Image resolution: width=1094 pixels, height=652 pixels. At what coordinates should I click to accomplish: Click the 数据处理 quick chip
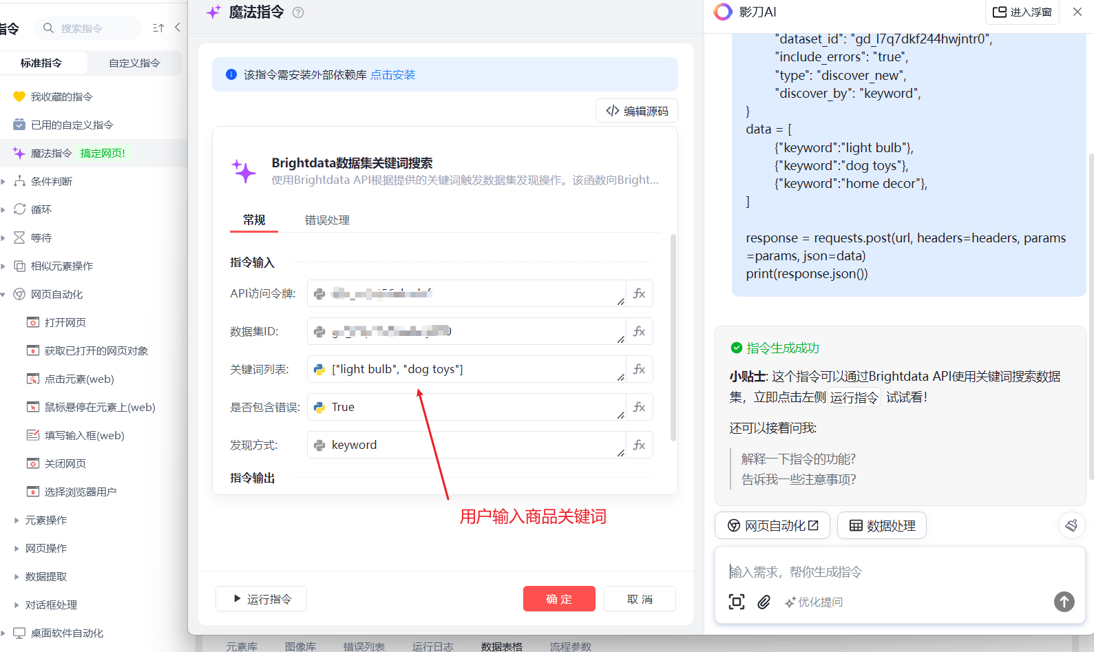[x=882, y=525]
